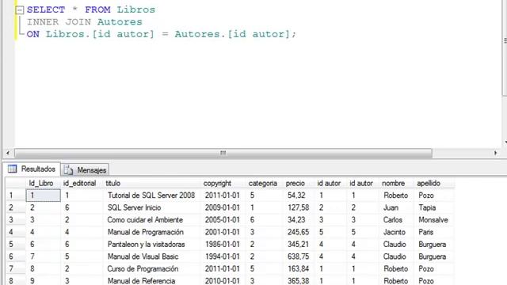Click the Mensajes page icon

[68, 170]
